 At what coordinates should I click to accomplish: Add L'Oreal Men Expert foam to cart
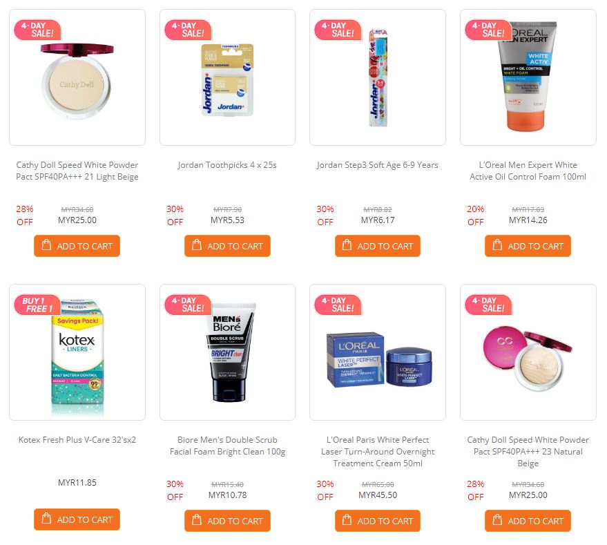528,246
